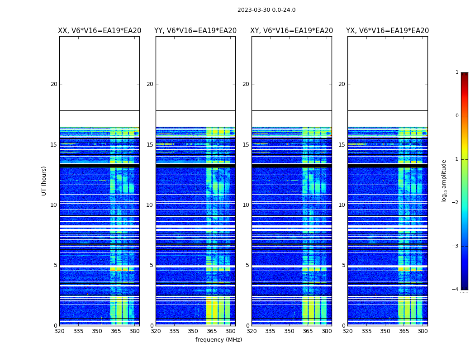Image resolution: width=475 pixels, height=362 pixels.
Task: Click the UT (hours) axis label
Action: [x=44, y=181]
